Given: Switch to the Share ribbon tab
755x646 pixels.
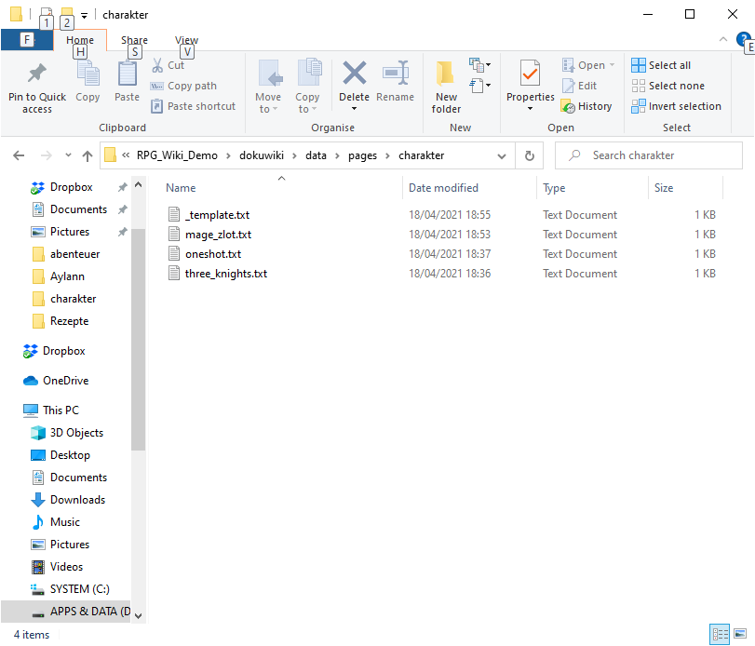Looking at the screenshot, I should (134, 40).
